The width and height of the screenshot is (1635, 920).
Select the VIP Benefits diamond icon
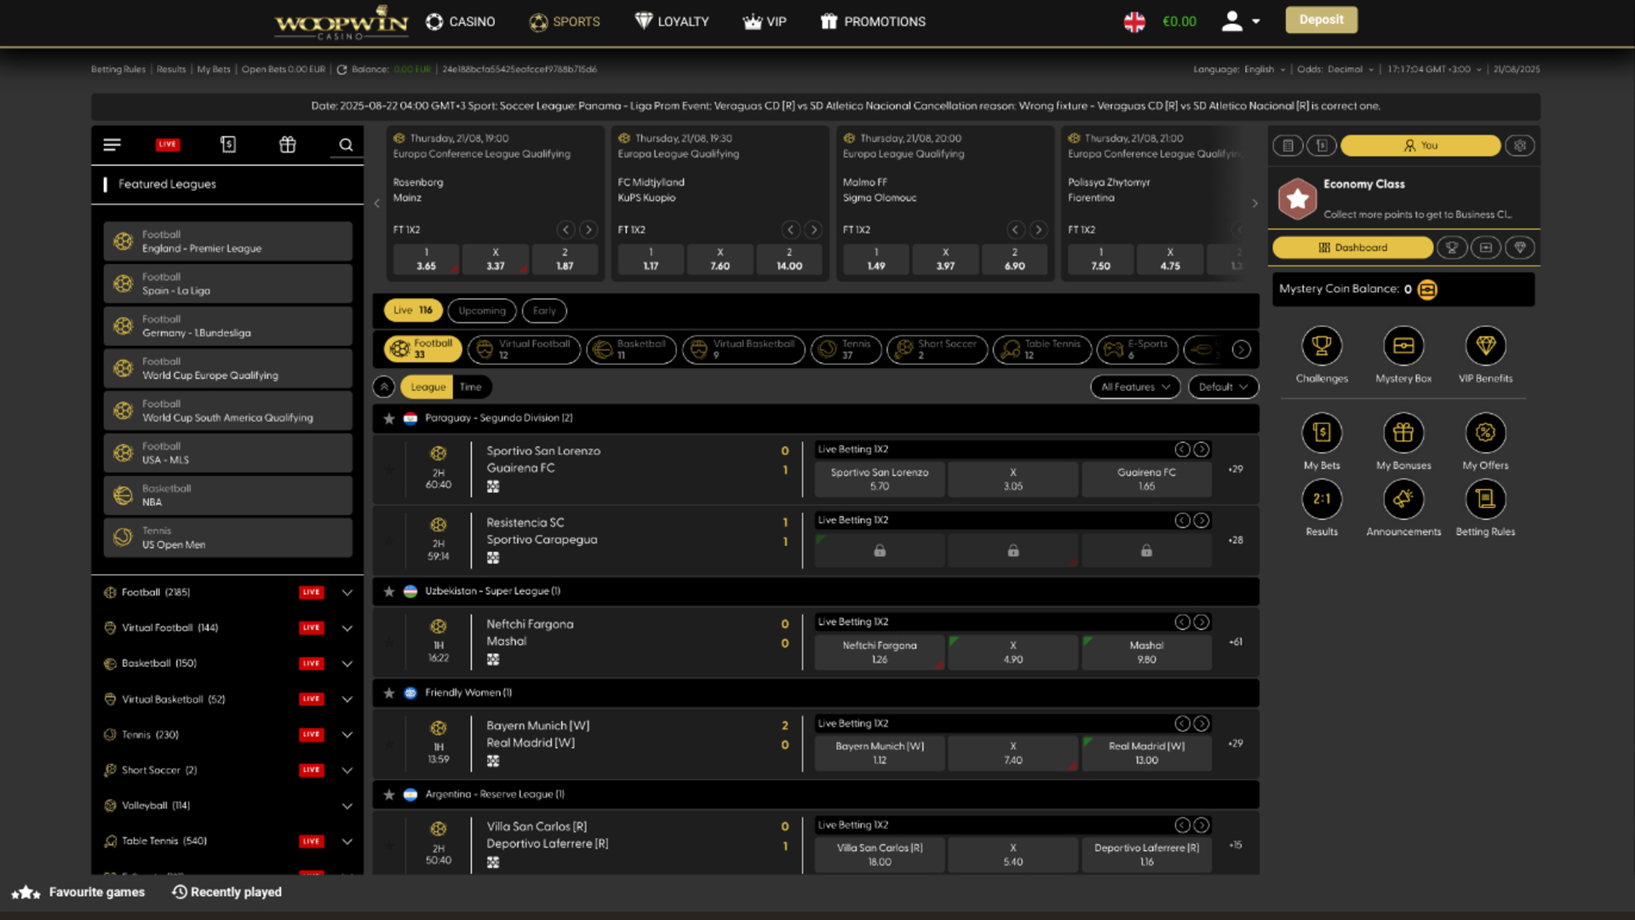[x=1485, y=348]
